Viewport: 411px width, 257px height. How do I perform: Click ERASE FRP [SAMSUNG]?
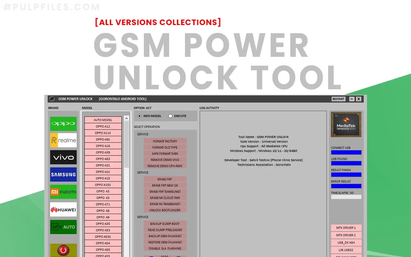pos(165,192)
